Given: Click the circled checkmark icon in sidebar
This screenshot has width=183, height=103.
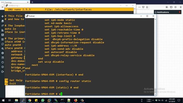Looking at the screenshot, I should (x=3, y=67).
